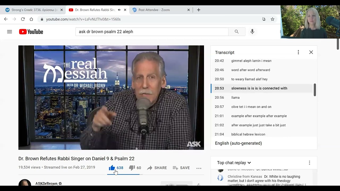The image size is (340, 191).
Task: Jump to transcript line 'word after word afterward'
Action: [262, 70]
